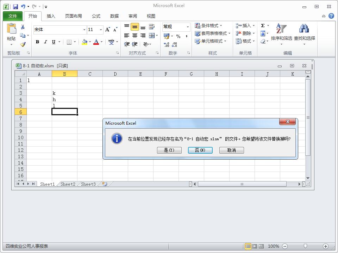Open Excel Help with the question mark icon
Image resolution: width=338 pixels, height=253 pixels.
(331, 16)
